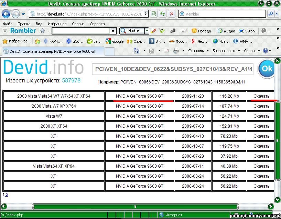Open the Избранное menu in the menu bar
The width and height of the screenshot is (281, 219).
(57, 24)
